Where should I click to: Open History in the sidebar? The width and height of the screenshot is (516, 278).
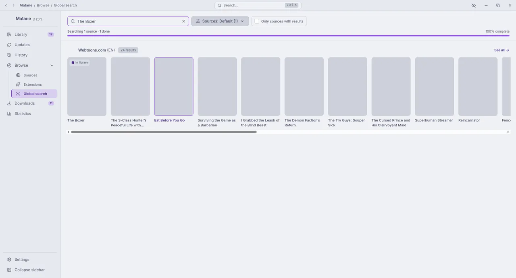tap(30, 55)
